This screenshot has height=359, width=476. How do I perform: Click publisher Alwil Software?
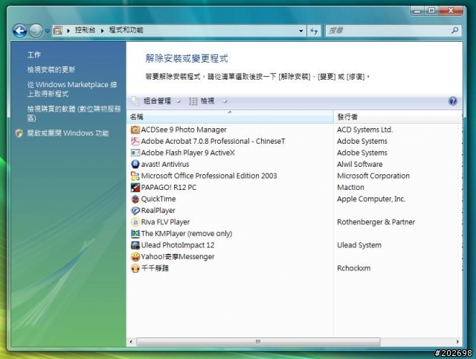tap(360, 165)
